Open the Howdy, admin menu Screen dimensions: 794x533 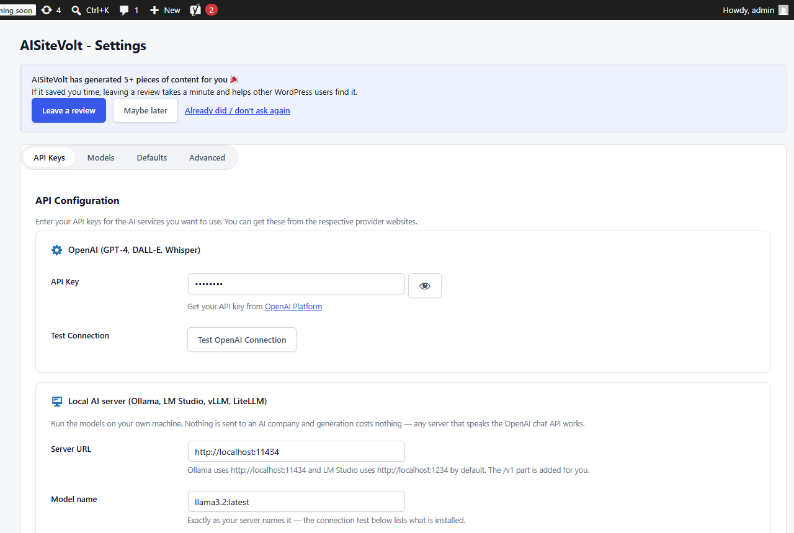(x=755, y=10)
